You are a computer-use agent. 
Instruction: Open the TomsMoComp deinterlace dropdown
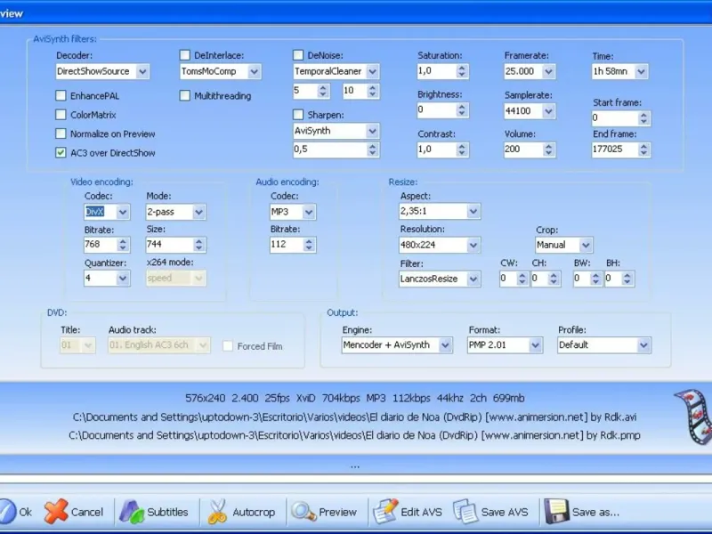click(x=255, y=71)
